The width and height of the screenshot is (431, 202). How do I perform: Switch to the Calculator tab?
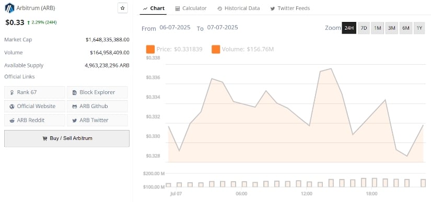click(191, 8)
